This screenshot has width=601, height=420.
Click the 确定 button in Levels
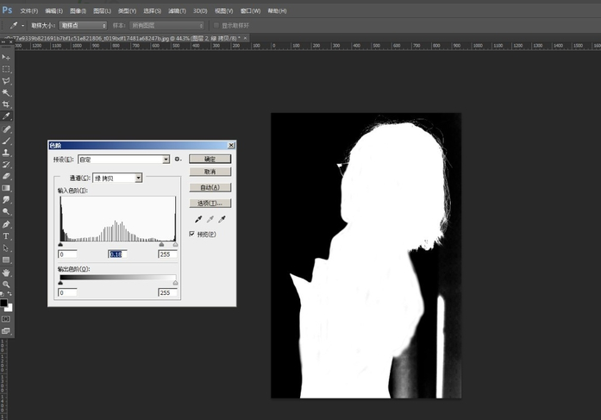pyautogui.click(x=210, y=160)
